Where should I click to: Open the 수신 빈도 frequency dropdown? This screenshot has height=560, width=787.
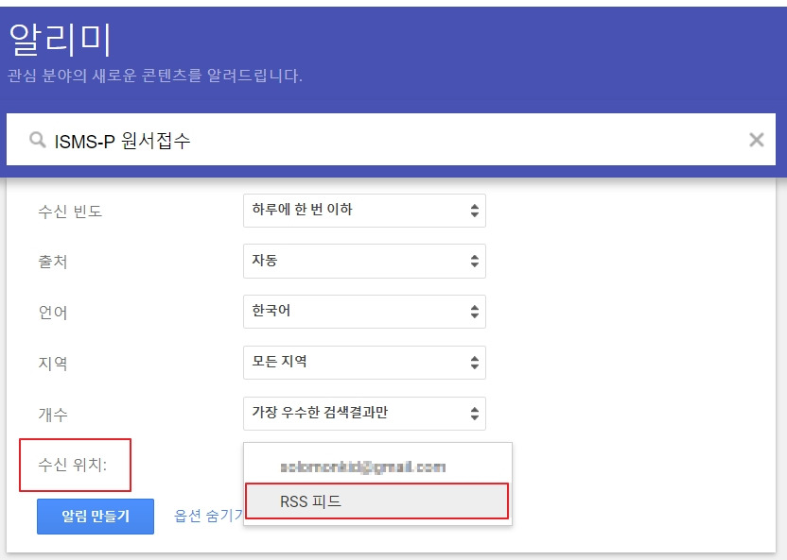coord(364,210)
